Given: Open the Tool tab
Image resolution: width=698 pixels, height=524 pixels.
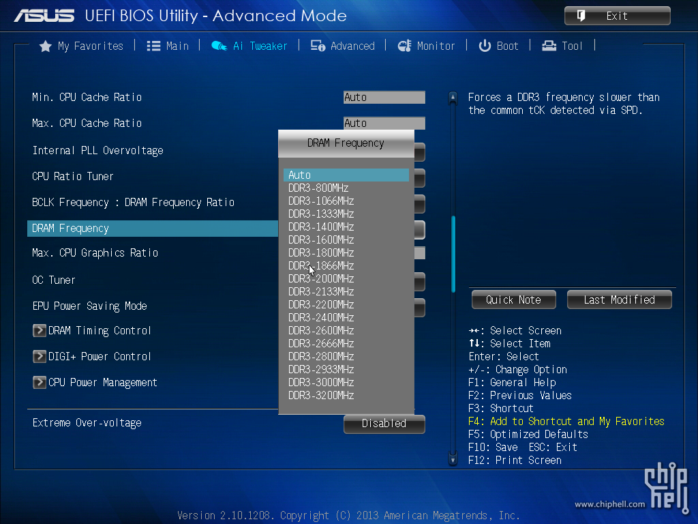Looking at the screenshot, I should [x=562, y=46].
